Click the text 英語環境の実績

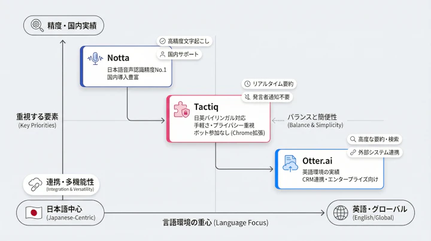tap(321, 172)
